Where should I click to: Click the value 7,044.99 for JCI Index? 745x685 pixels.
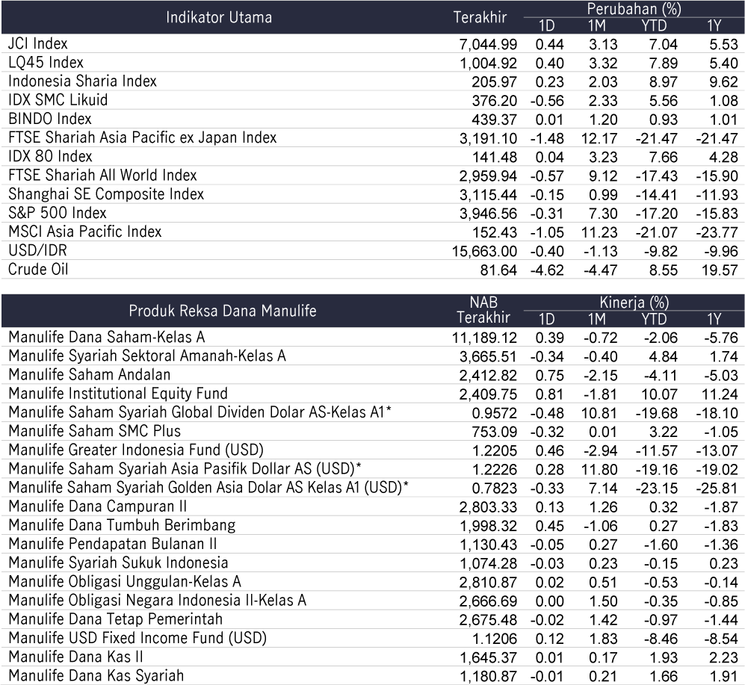point(488,45)
